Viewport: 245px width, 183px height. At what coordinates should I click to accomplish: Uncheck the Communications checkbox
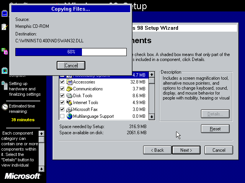[62, 89]
